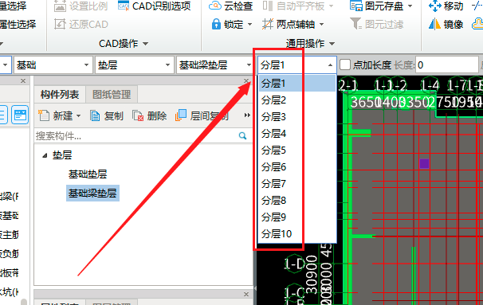Select 基础梁垫层 in component tree
This screenshot has height=305, width=483.
pyautogui.click(x=92, y=194)
